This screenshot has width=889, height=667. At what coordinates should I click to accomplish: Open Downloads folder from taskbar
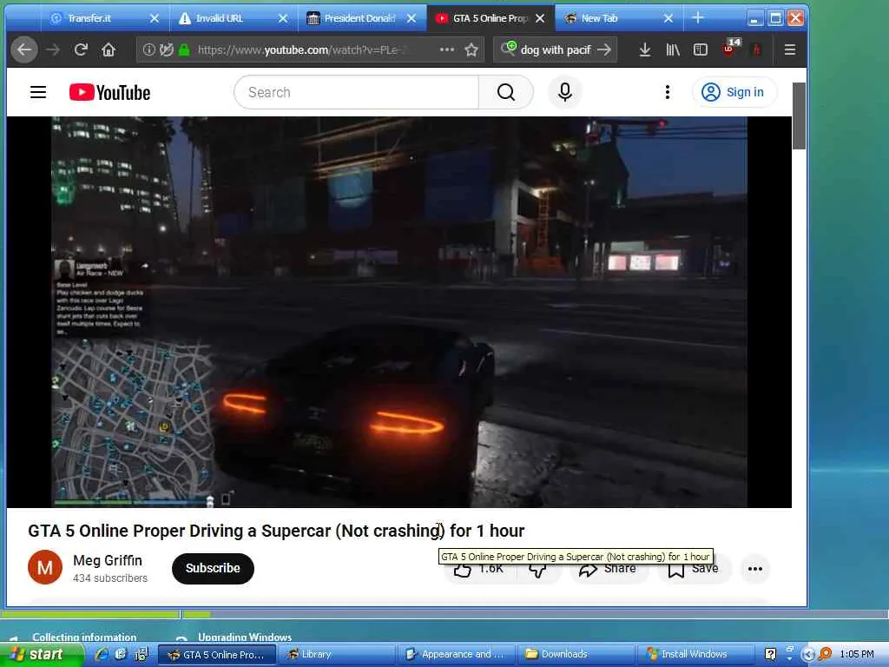pos(576,655)
